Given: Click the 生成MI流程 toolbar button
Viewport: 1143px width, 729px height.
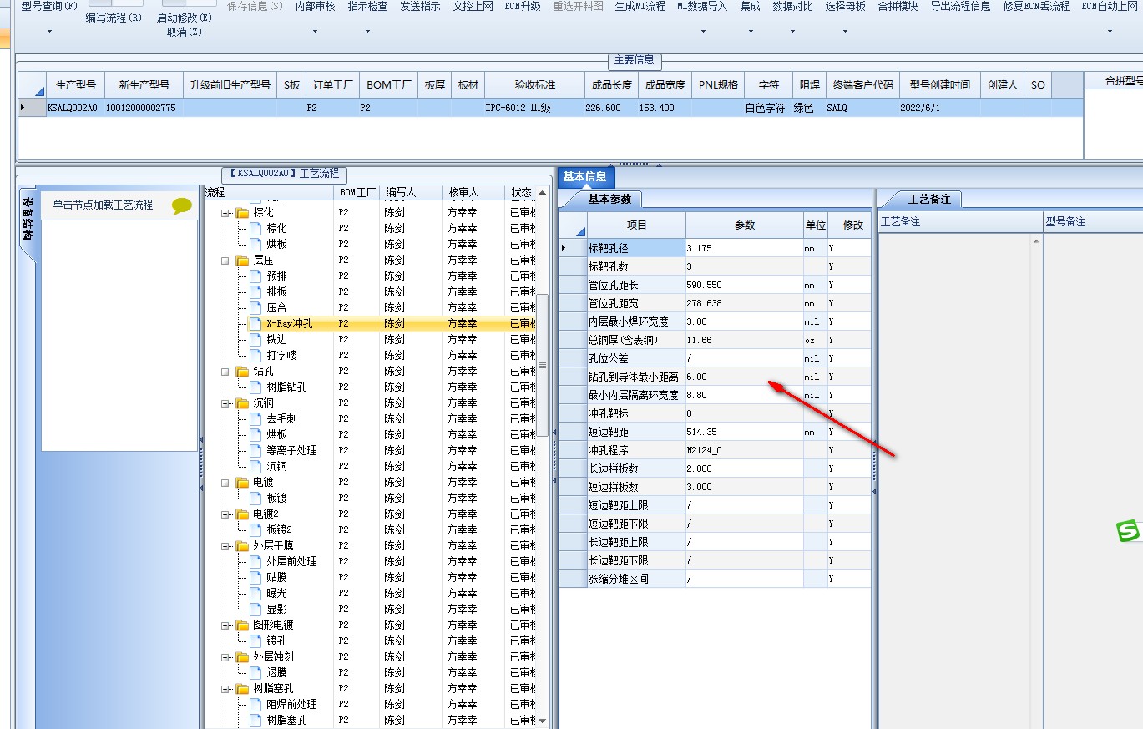Looking at the screenshot, I should [x=640, y=6].
